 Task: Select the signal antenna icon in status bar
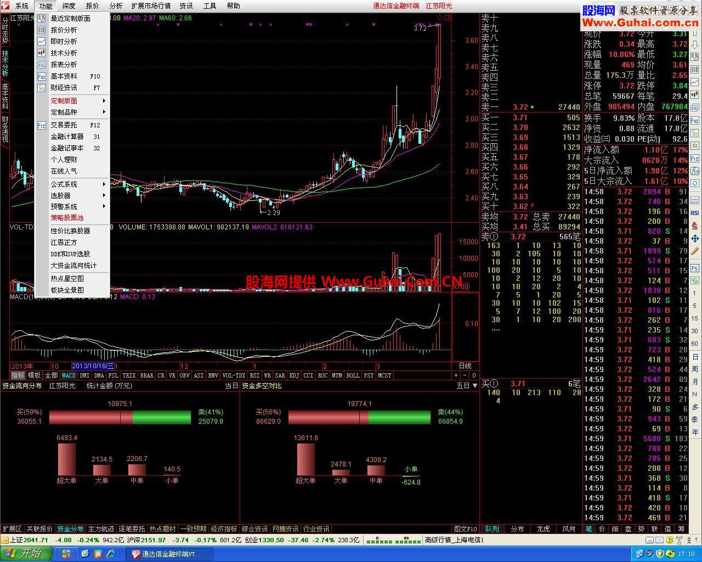coord(679,540)
